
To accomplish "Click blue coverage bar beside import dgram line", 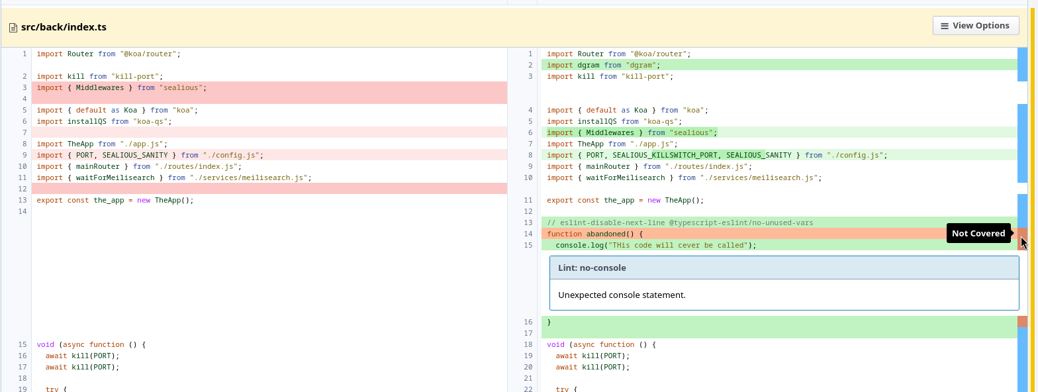I will pos(1022,65).
